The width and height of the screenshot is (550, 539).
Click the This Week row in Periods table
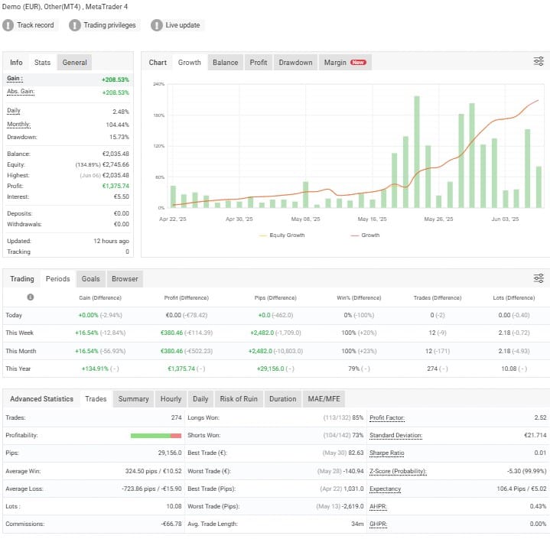pyautogui.click(x=20, y=333)
